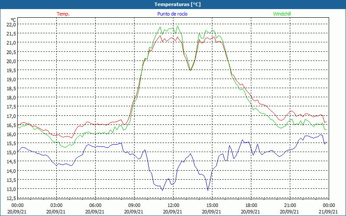Click the '17,0' y-axis value

11,116
